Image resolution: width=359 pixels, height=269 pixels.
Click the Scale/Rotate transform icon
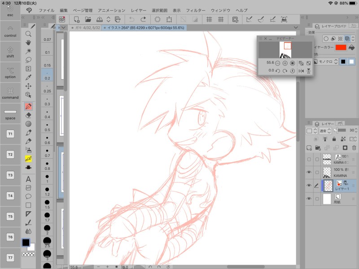pos(169,19)
